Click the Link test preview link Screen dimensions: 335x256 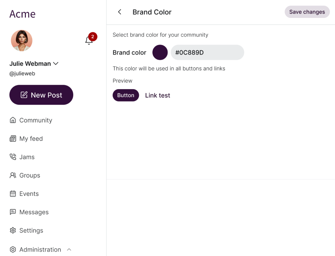[x=158, y=96]
